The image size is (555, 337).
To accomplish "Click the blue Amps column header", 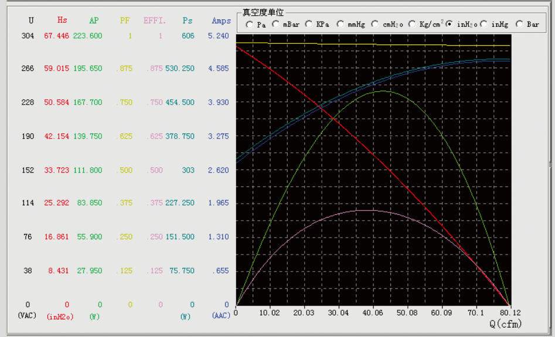I will click(222, 20).
